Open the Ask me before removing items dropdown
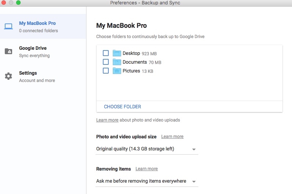This screenshot has width=292, height=194. 147,181
